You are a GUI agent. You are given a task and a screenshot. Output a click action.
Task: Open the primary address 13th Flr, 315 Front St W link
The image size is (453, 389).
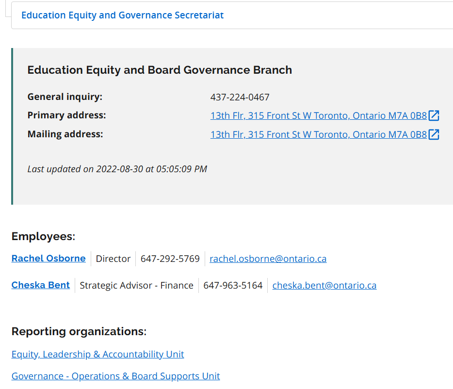point(318,115)
